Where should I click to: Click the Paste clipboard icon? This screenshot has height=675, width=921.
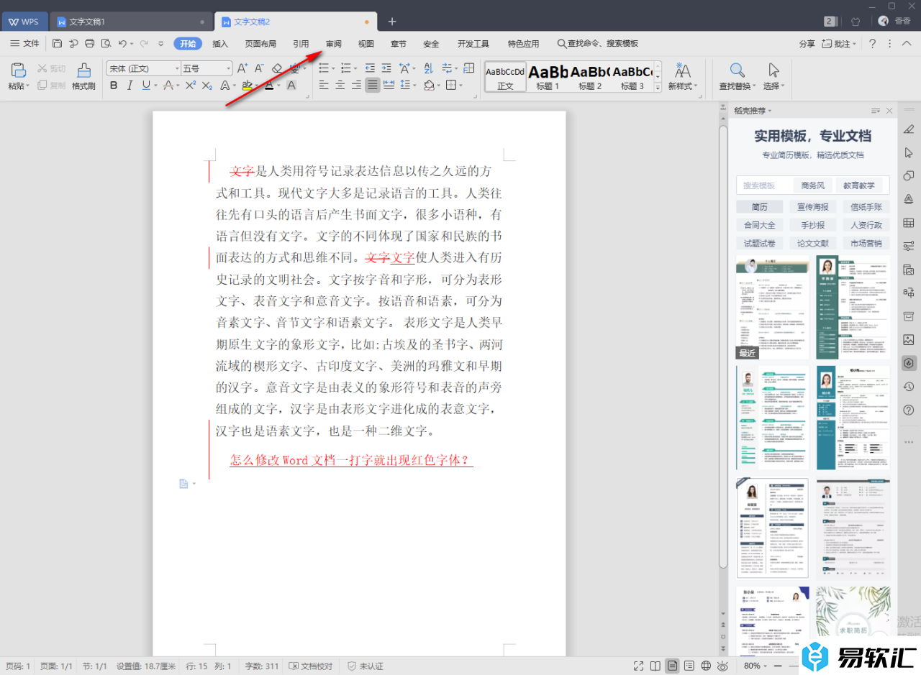point(19,70)
